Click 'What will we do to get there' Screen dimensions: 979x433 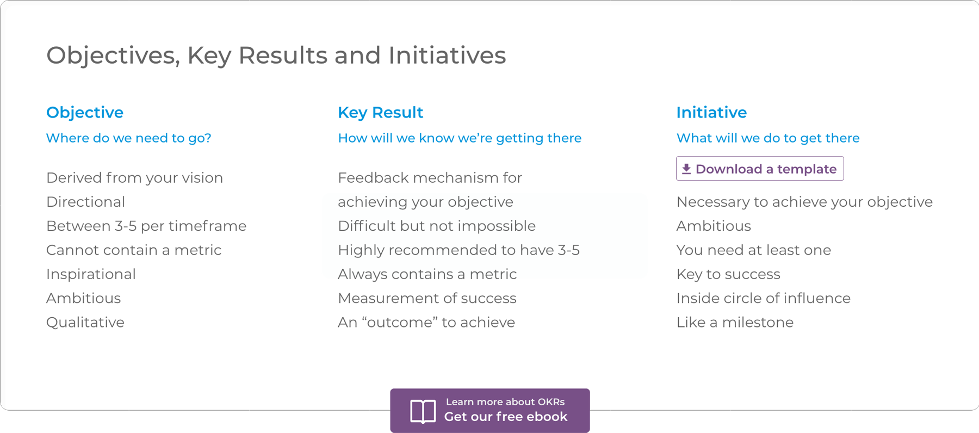click(x=768, y=138)
